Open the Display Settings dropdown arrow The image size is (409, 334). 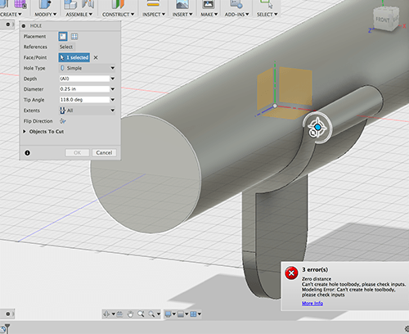(x=173, y=314)
